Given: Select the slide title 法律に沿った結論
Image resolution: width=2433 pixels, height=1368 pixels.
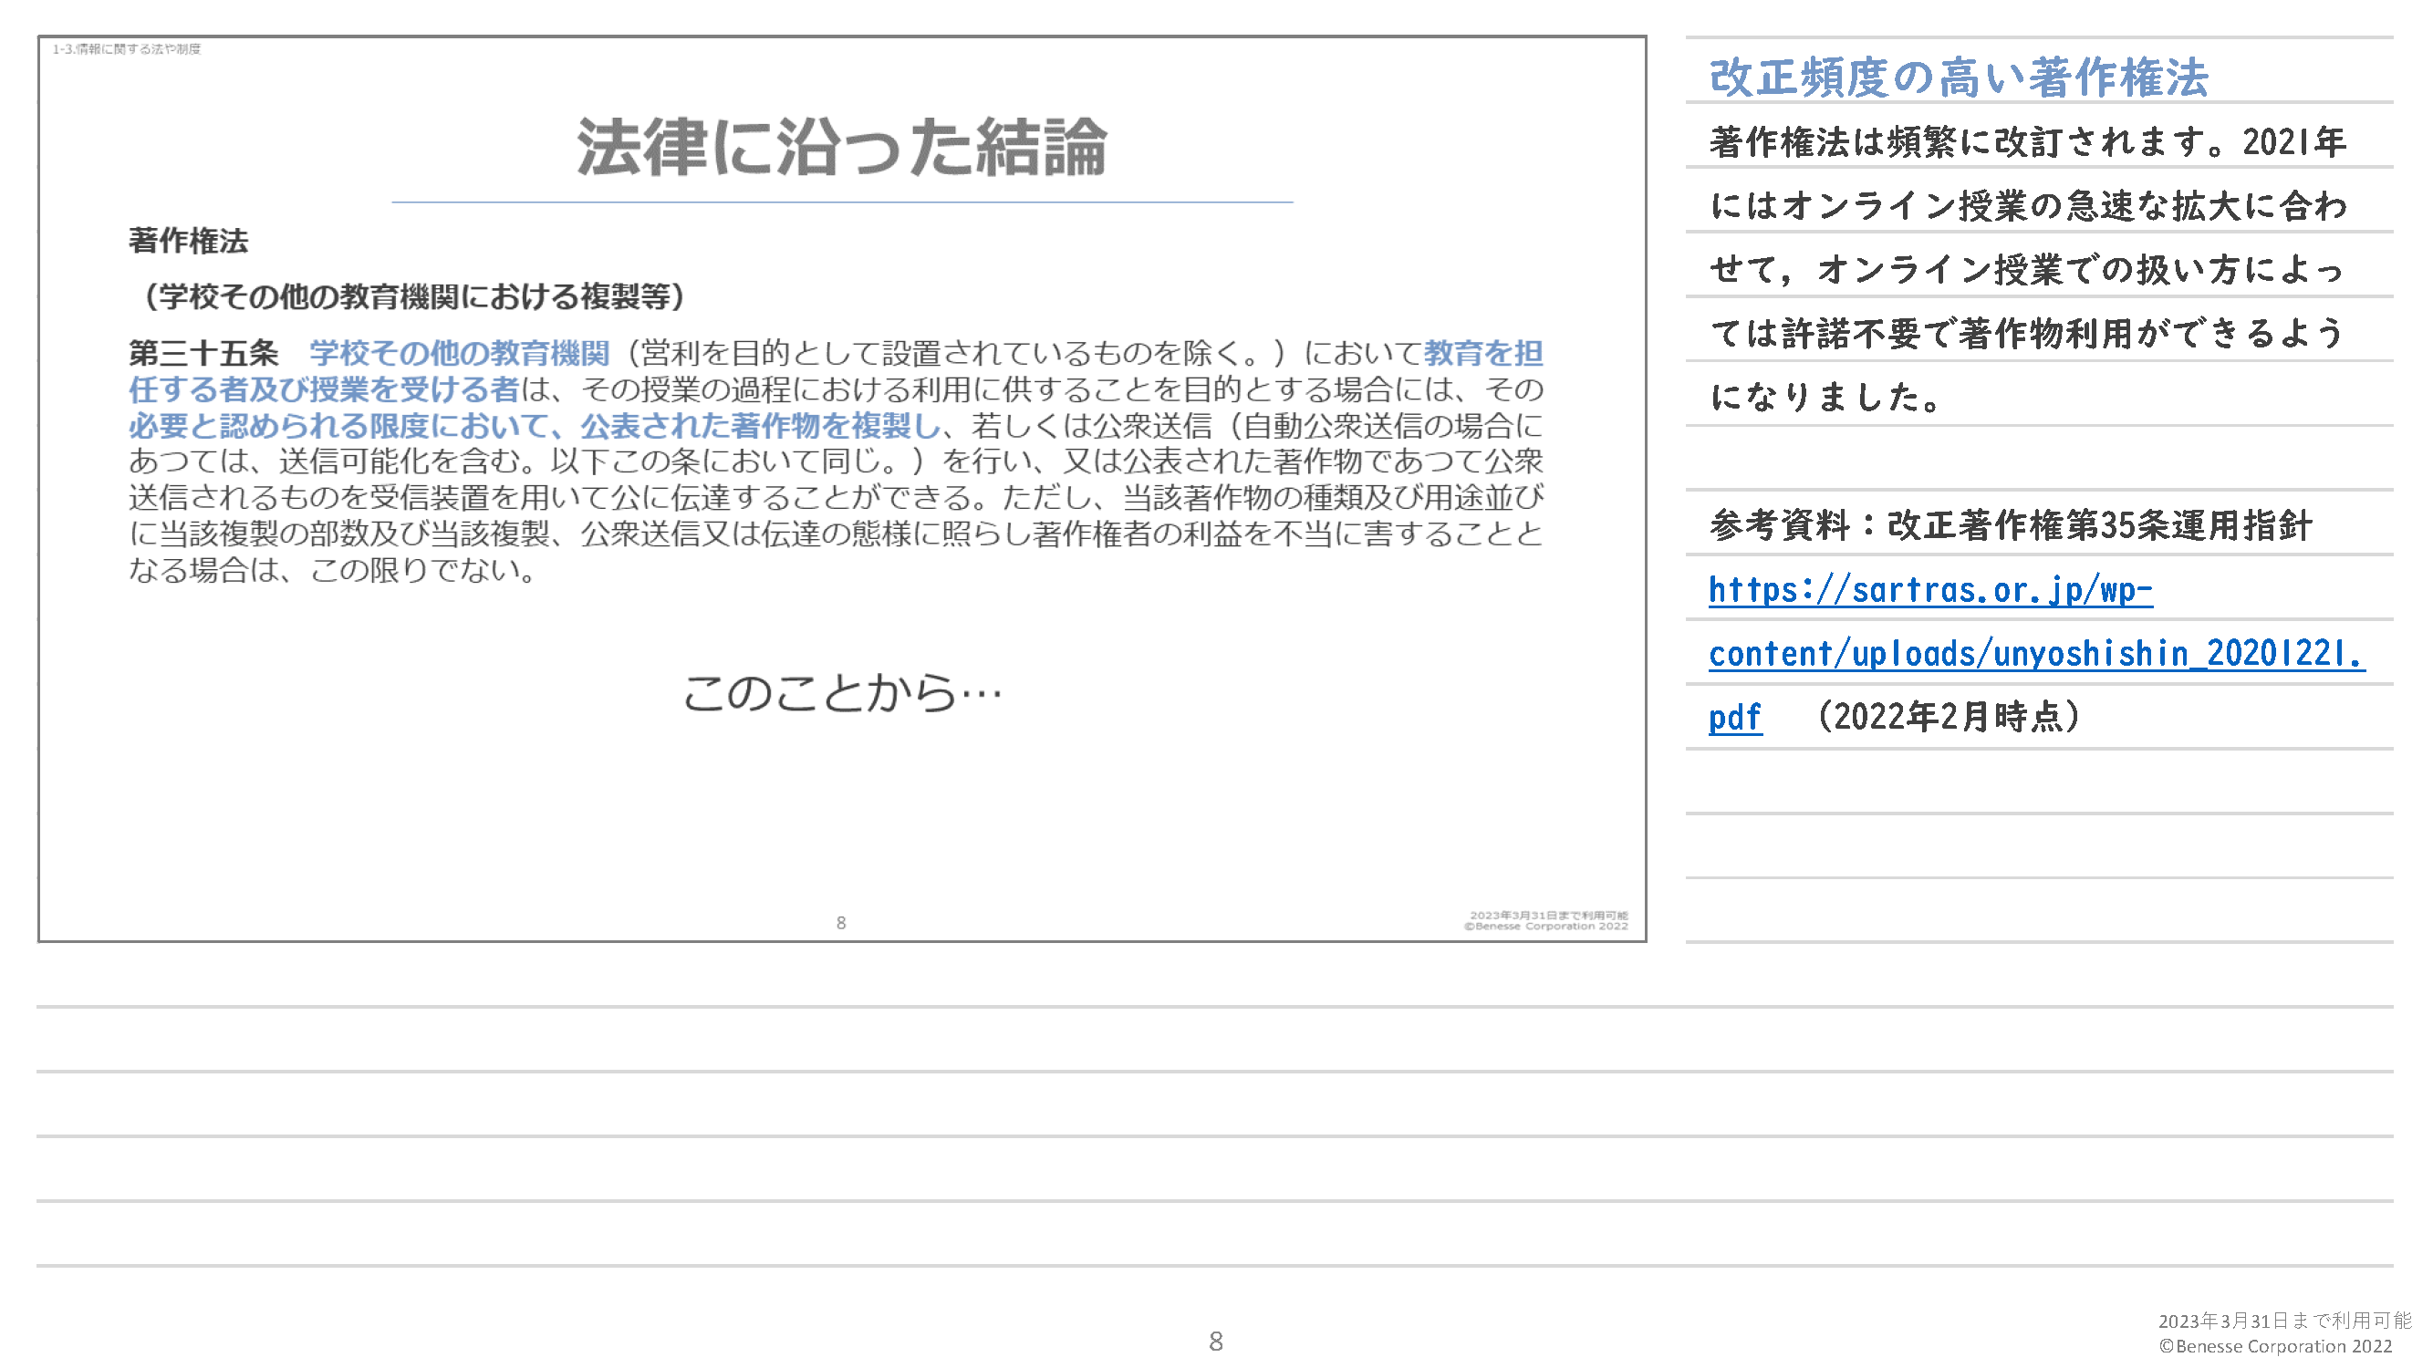Looking at the screenshot, I should tap(840, 146).
